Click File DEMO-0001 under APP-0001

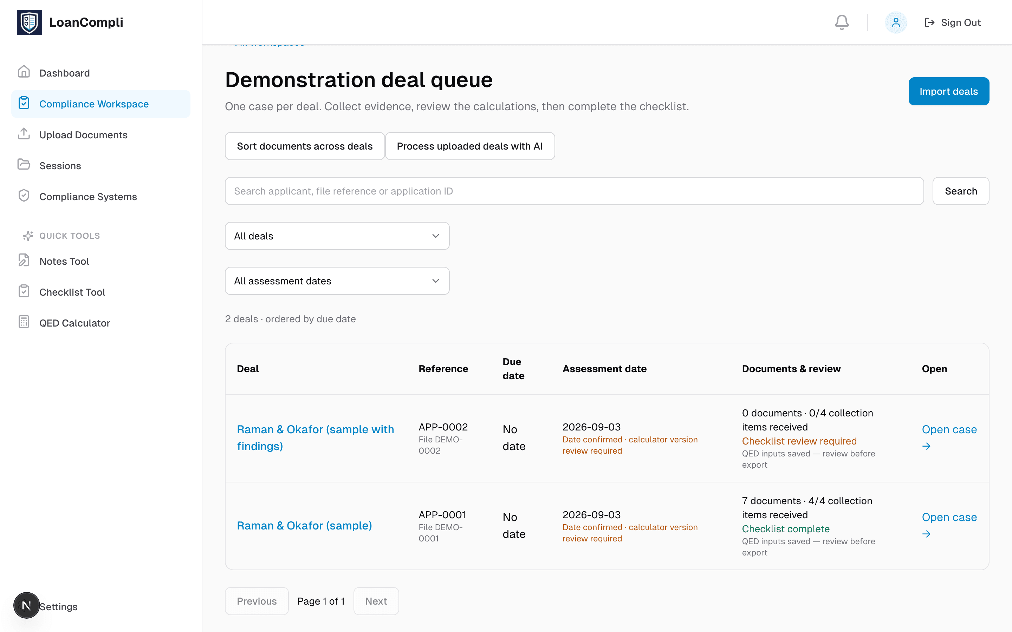point(440,533)
